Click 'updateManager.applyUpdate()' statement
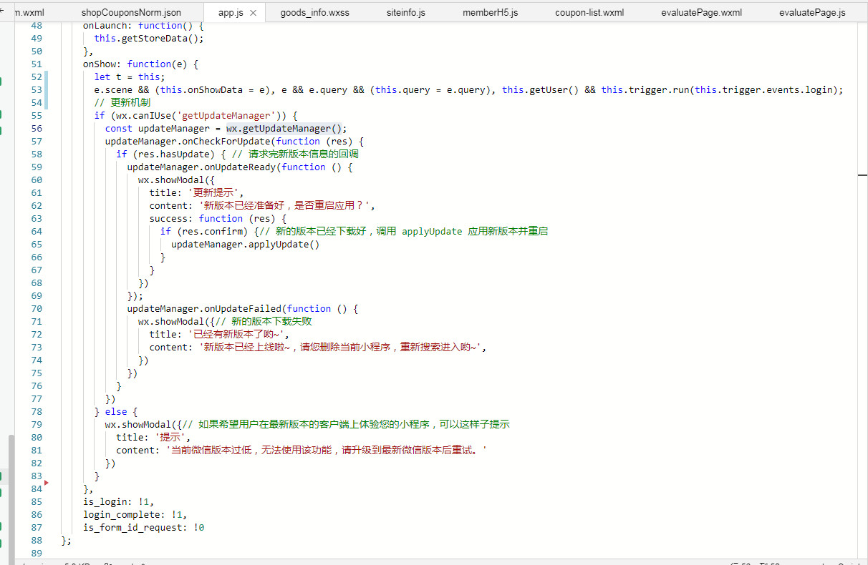 click(x=246, y=244)
